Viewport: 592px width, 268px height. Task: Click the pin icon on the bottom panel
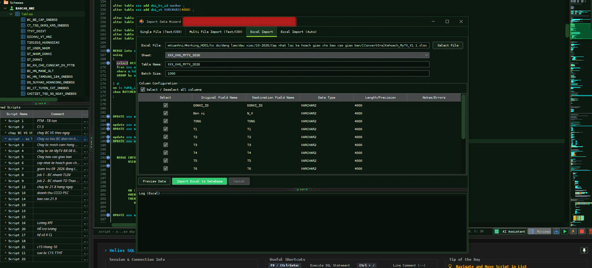click(584, 250)
